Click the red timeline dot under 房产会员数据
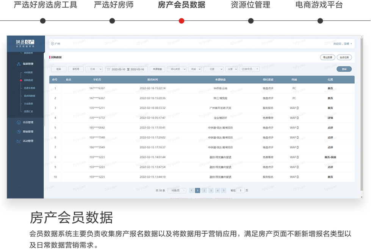The height and width of the screenshot is (250, 371). point(182,21)
